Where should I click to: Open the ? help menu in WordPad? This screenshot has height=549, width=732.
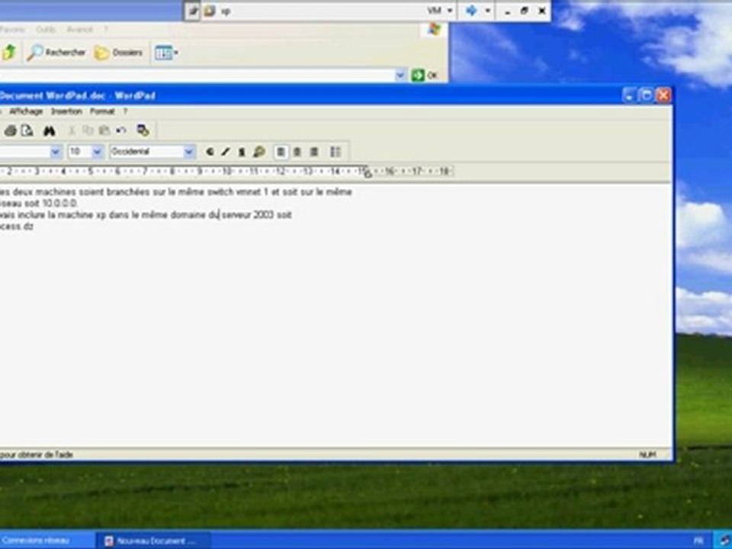(x=125, y=111)
